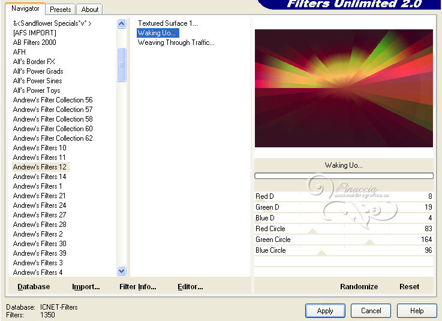Select Alf's Power Grads category
The height and width of the screenshot is (321, 442).
[x=38, y=71]
